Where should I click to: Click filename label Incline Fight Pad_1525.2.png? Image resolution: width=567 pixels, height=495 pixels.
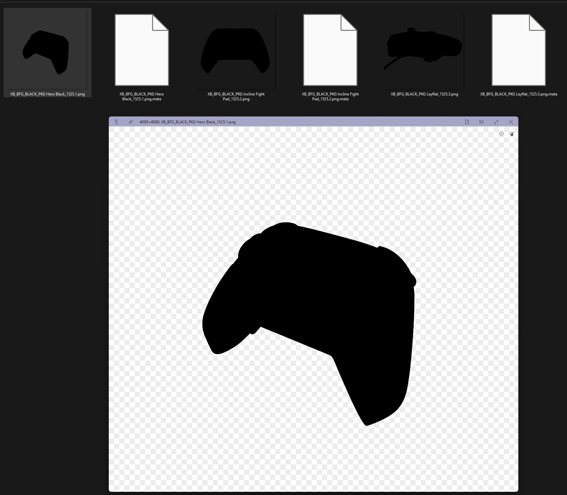click(236, 96)
